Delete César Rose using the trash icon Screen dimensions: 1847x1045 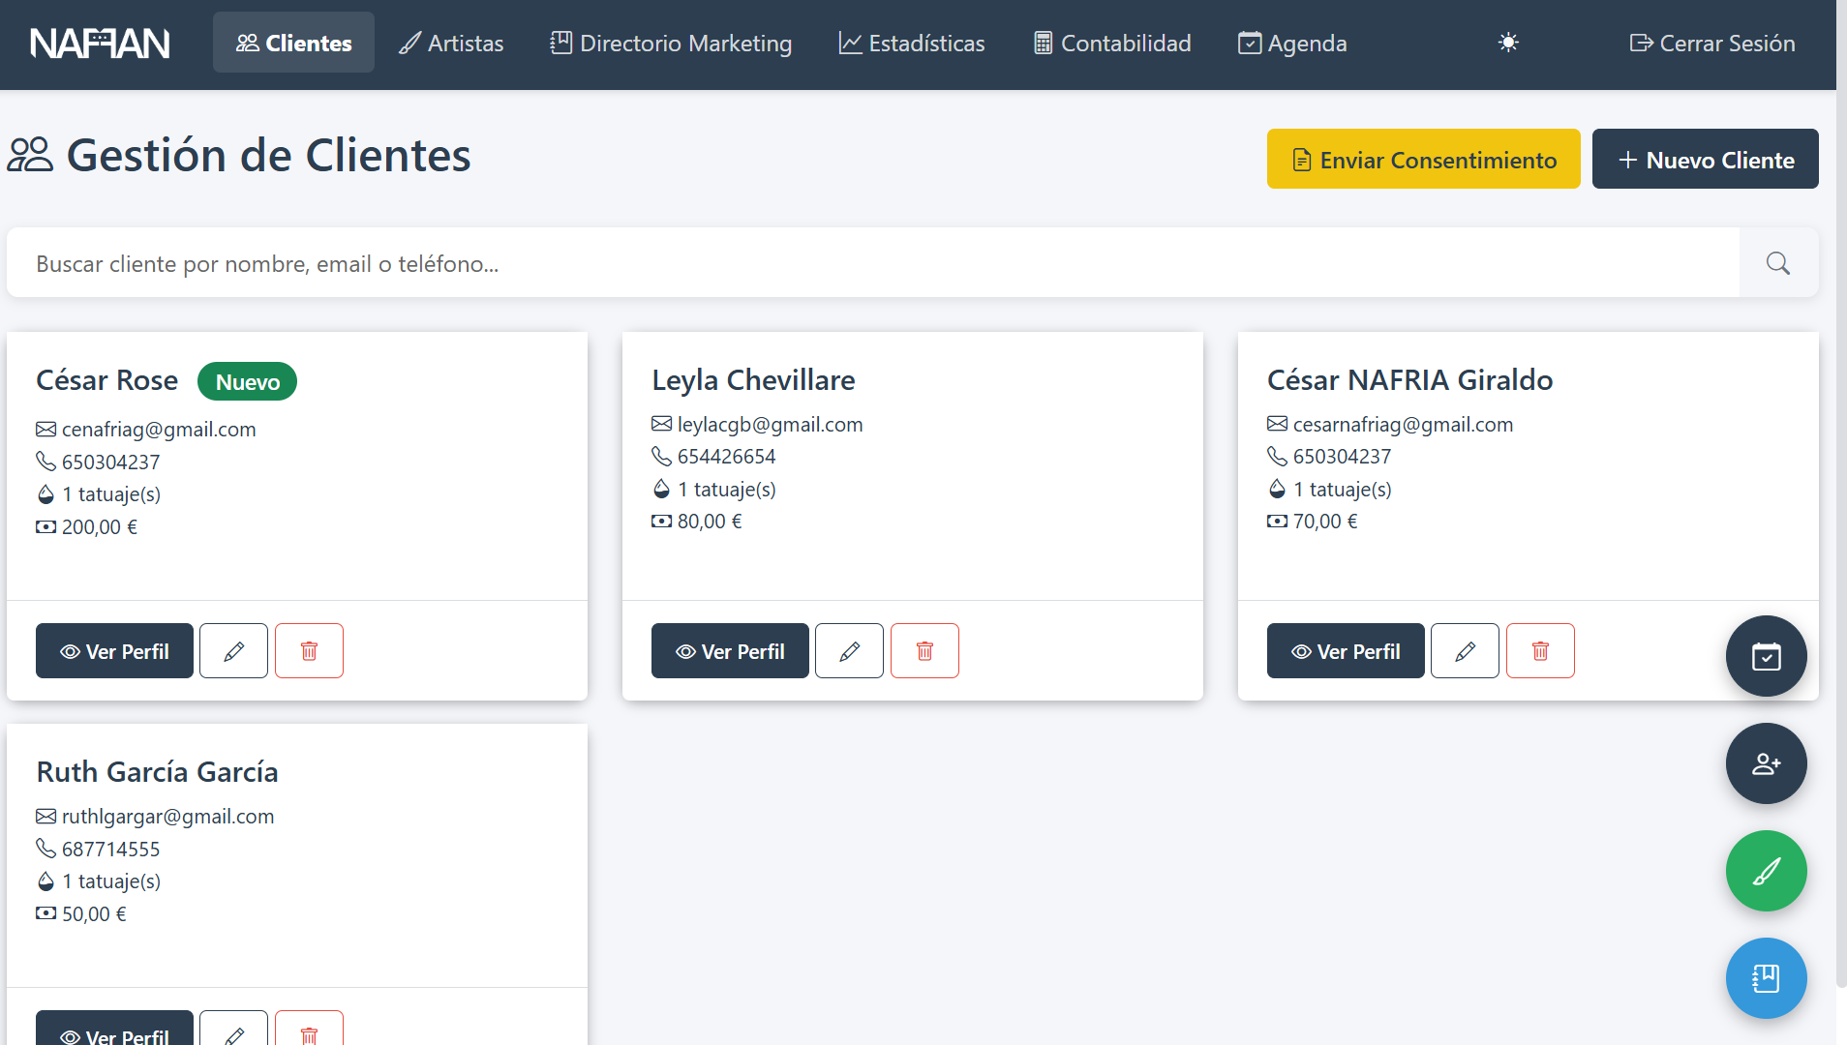pos(309,651)
